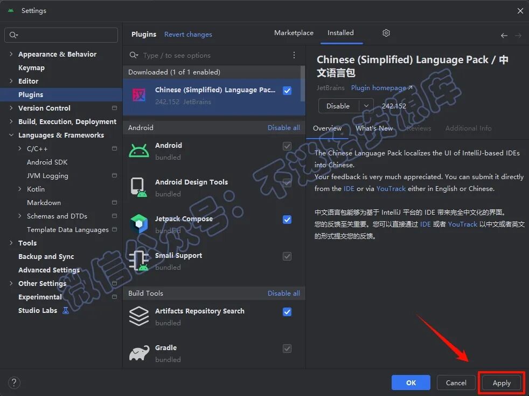Open the What's New tab
The image size is (529, 396).
[x=374, y=128]
